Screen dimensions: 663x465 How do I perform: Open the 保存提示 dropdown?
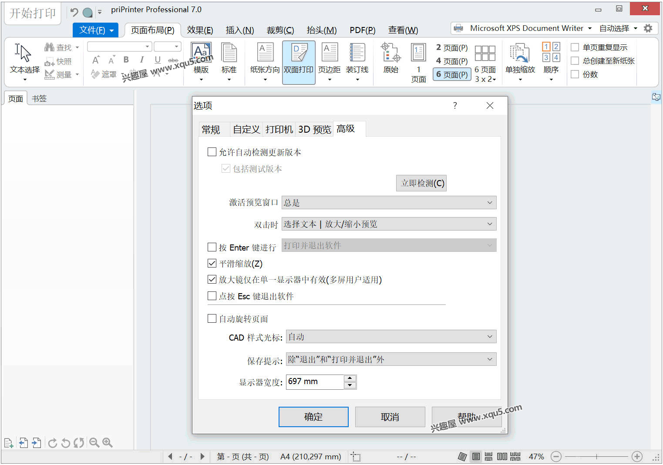tap(391, 359)
